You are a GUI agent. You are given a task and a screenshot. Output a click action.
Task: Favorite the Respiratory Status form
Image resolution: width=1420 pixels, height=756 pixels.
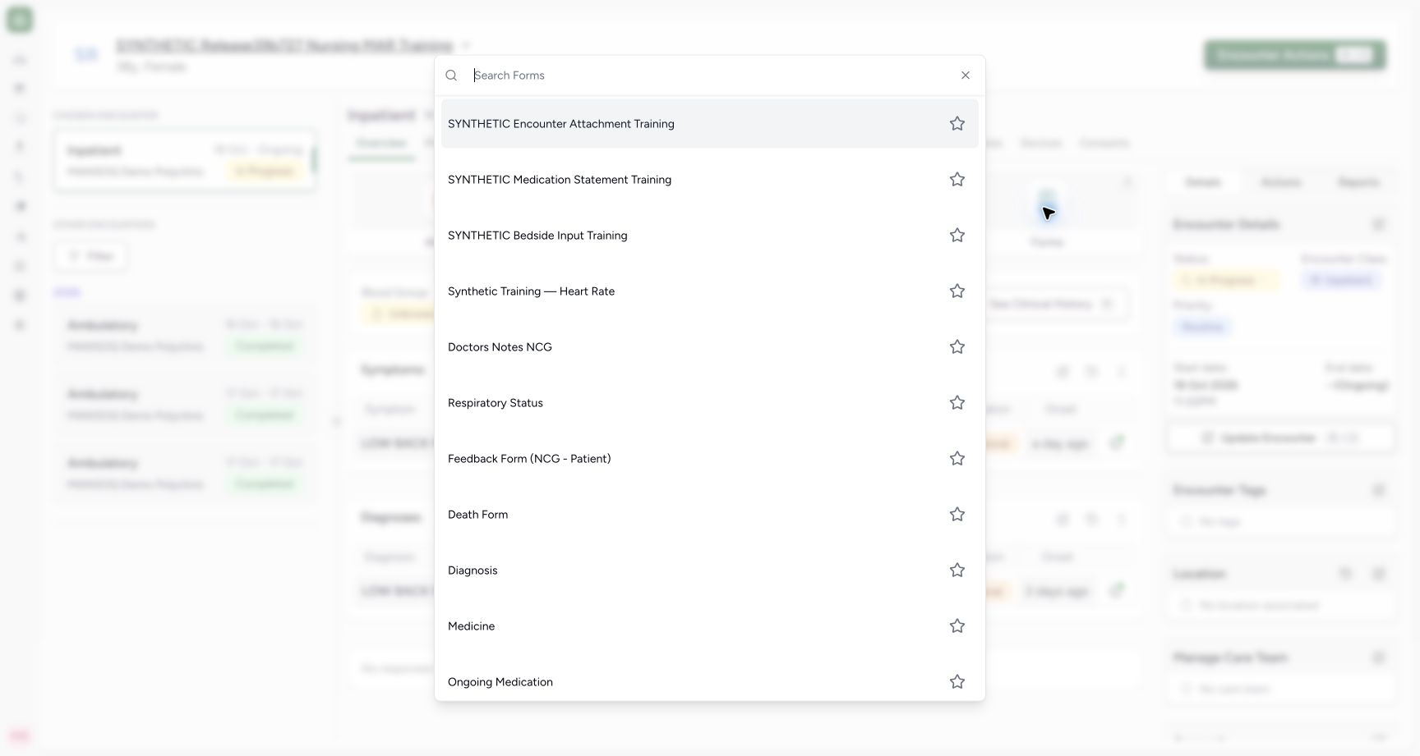(x=957, y=403)
